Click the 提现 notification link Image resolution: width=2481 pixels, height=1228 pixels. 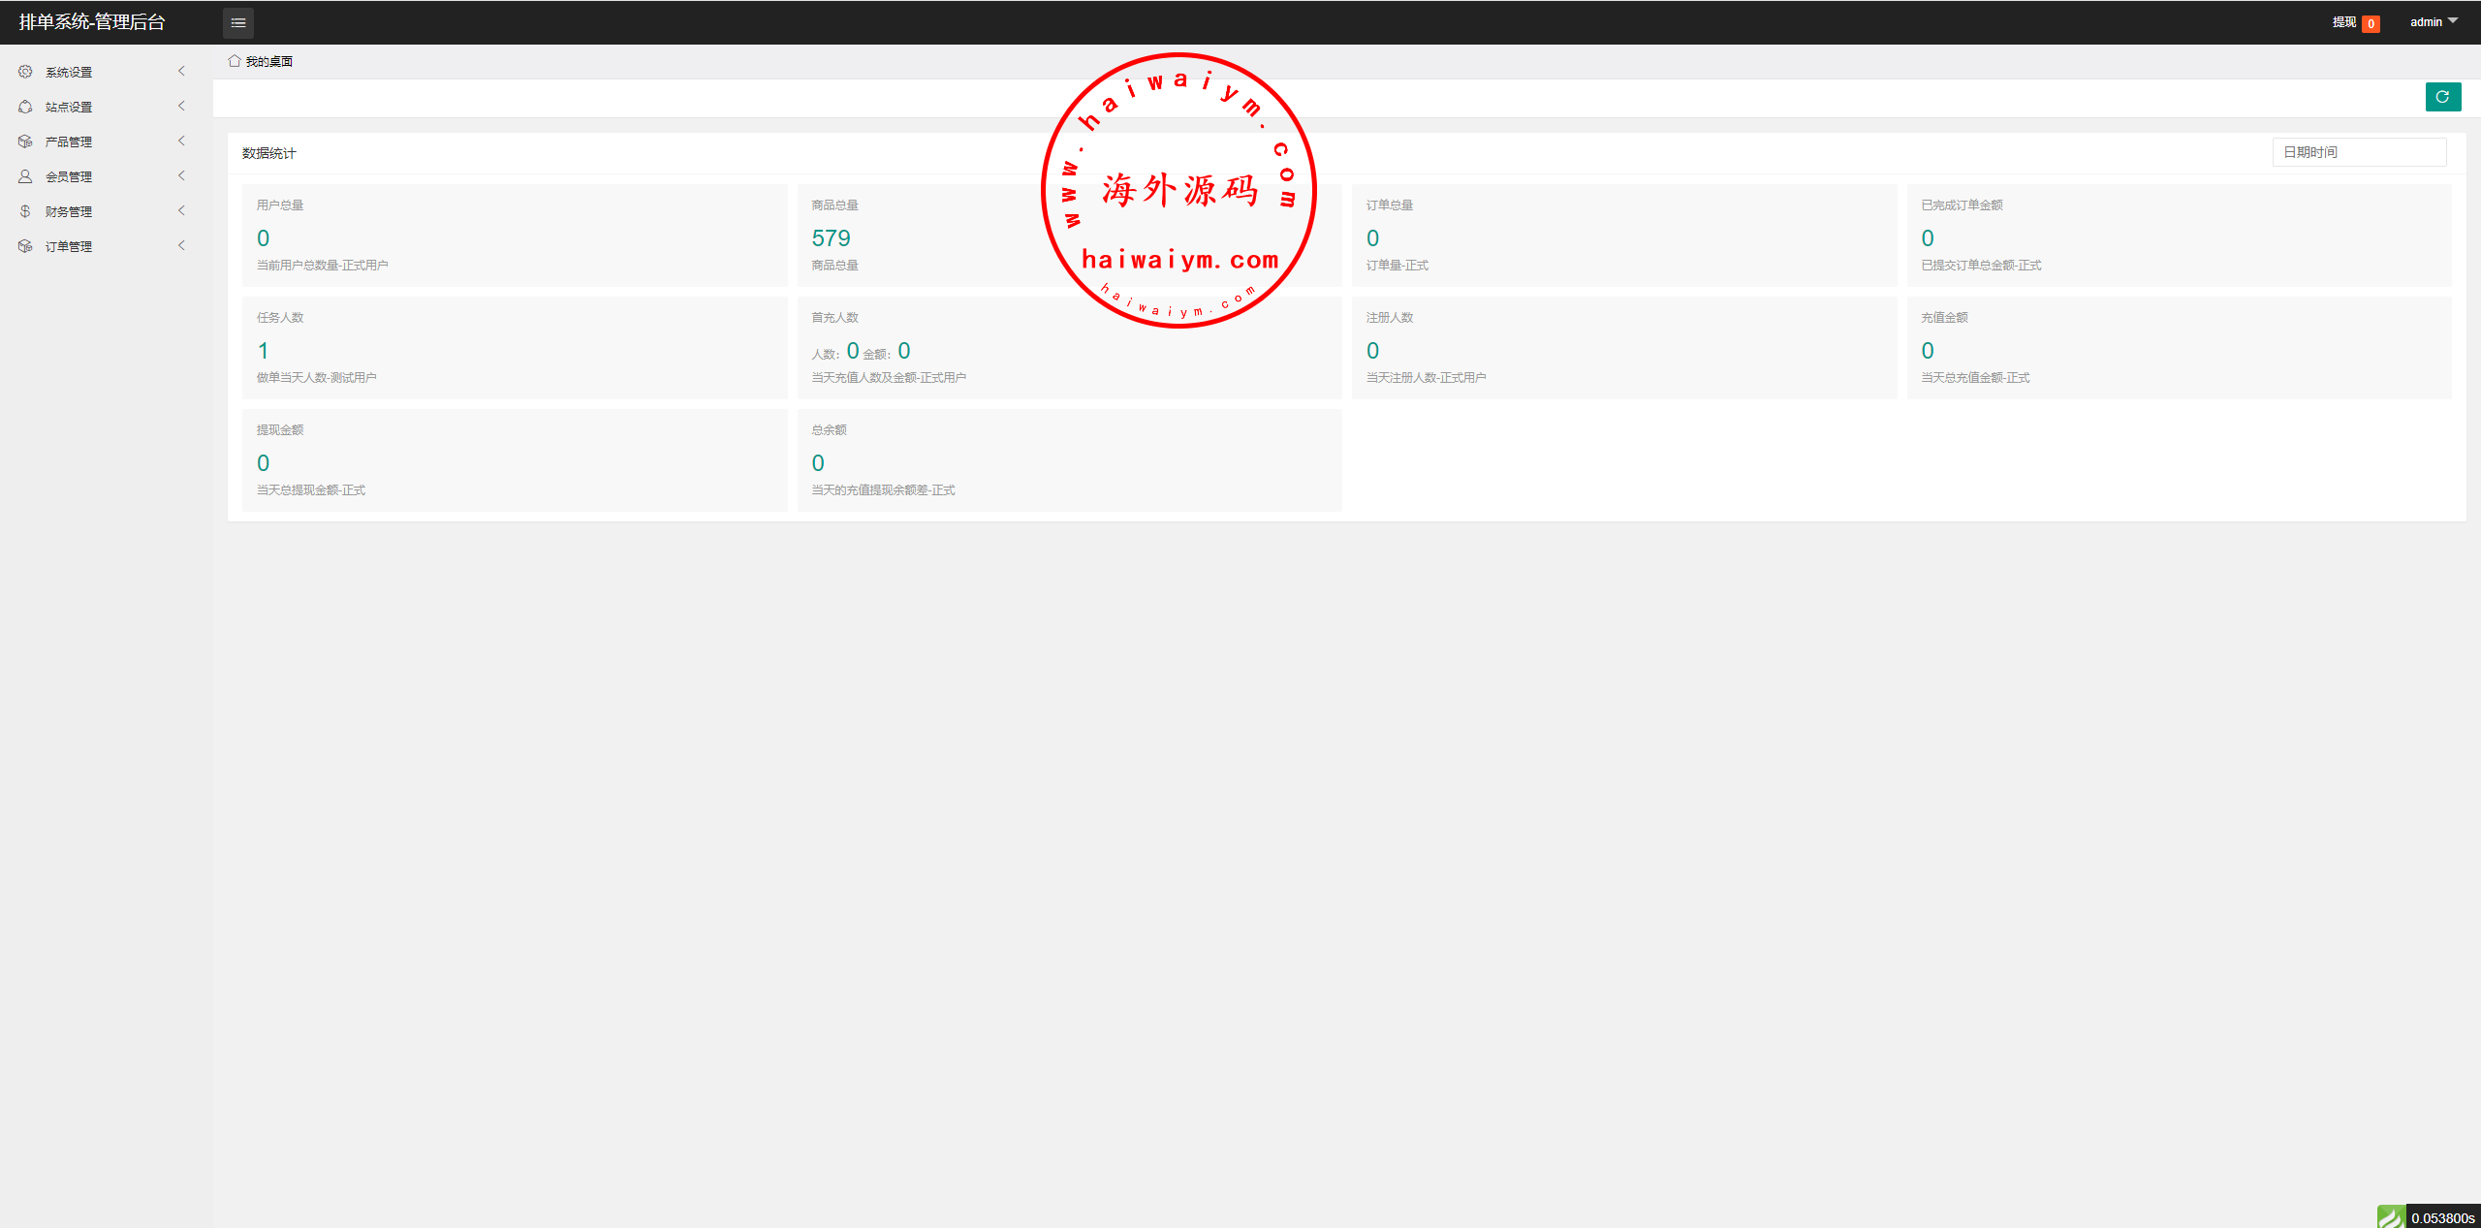click(x=2343, y=22)
